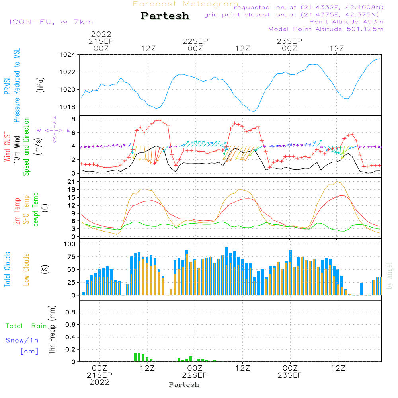Image resolution: width=398 pixels, height=398 pixels.
Task: Click the '21' temperature axis value
Action: tap(72, 182)
